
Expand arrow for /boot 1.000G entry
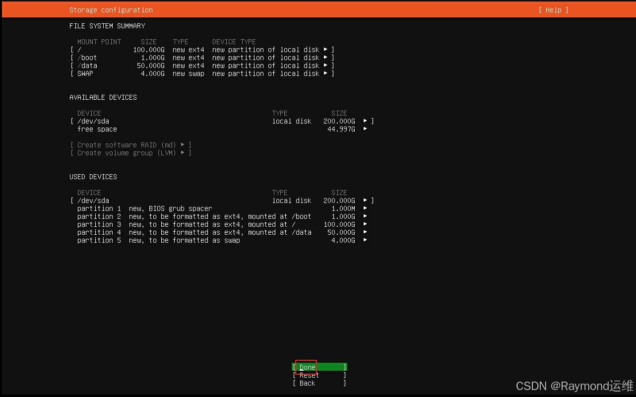click(325, 58)
